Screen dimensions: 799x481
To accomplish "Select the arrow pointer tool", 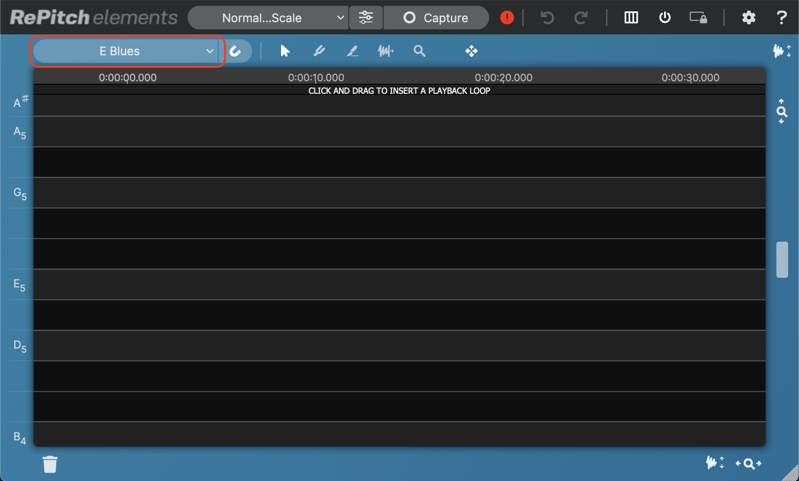I will (285, 51).
